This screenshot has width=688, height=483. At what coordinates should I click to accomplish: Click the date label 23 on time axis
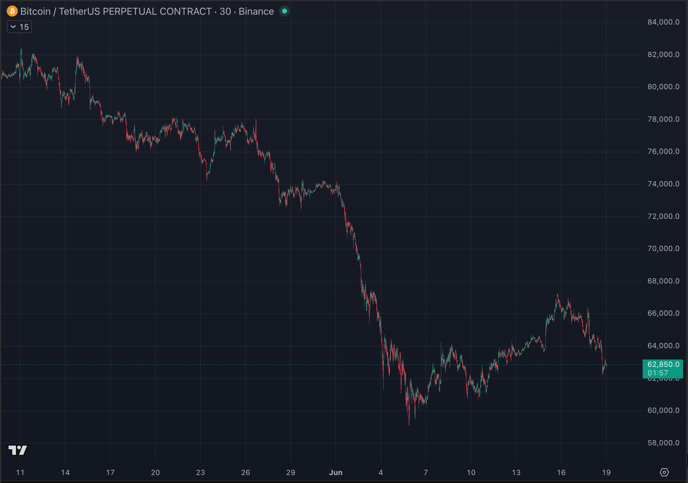click(201, 473)
